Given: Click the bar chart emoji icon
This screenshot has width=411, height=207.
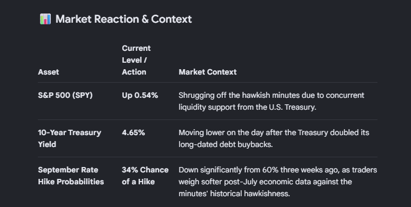Looking at the screenshot, I should point(45,19).
